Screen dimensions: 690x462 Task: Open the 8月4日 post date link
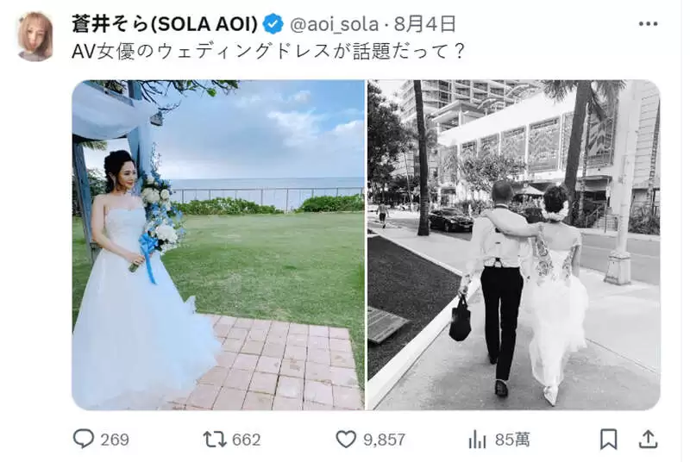(424, 24)
